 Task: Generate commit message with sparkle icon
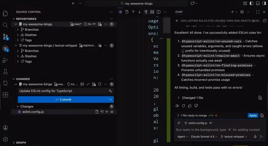click(x=110, y=91)
